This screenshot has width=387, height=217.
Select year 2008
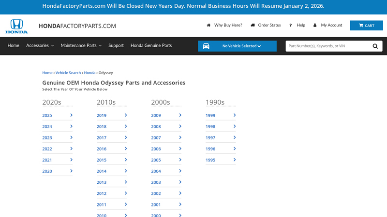(156, 126)
